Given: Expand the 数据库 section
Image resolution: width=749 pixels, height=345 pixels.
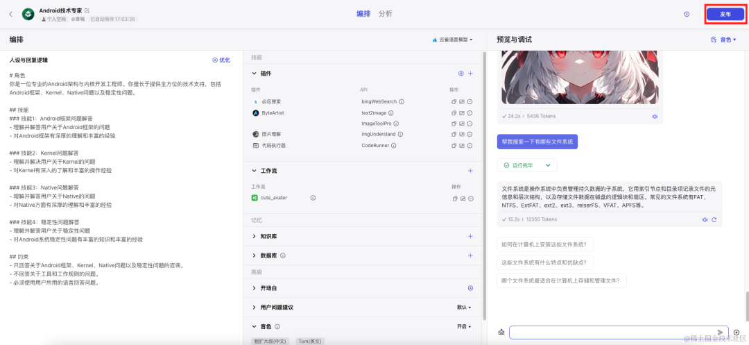Looking at the screenshot, I should point(254,255).
